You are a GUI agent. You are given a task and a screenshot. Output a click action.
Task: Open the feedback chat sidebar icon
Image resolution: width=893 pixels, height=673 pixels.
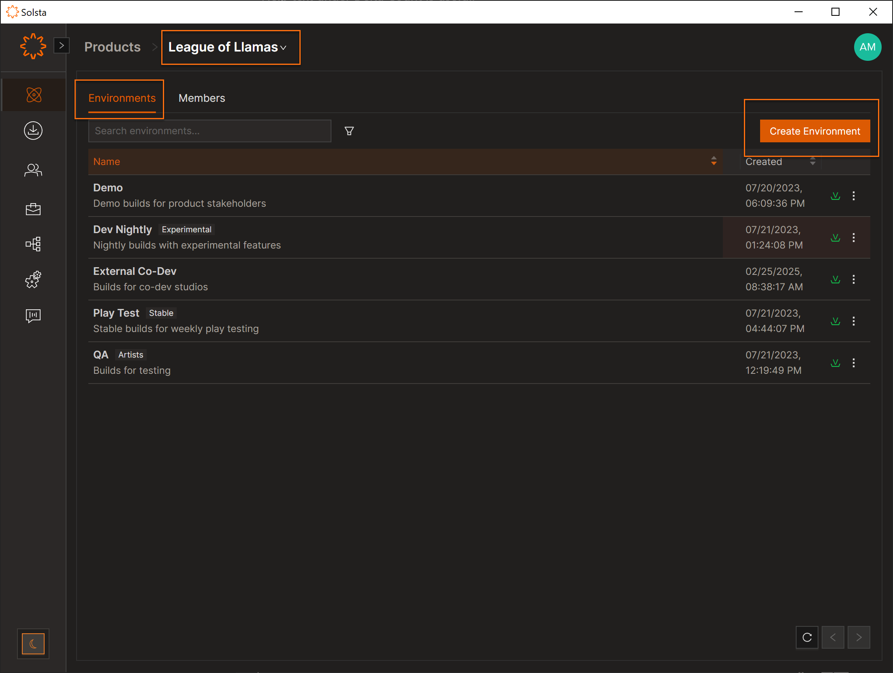pos(33,315)
